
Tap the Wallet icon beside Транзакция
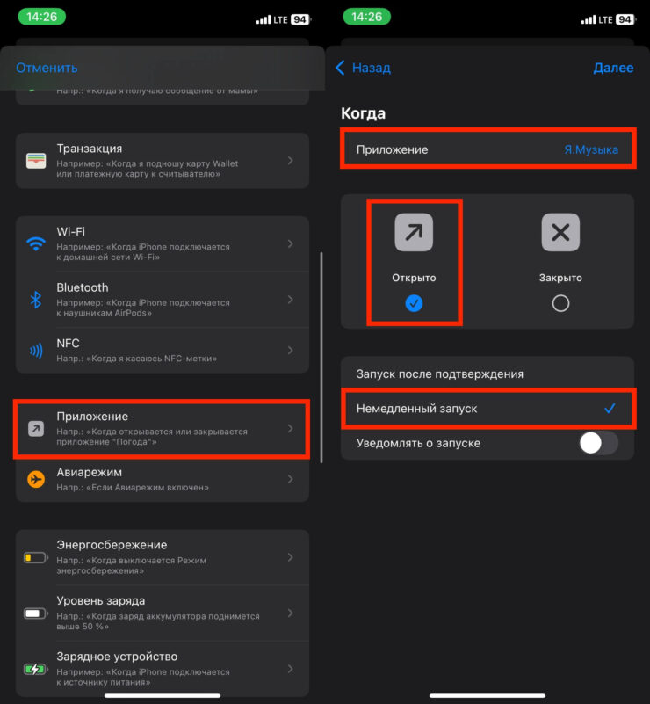[36, 161]
